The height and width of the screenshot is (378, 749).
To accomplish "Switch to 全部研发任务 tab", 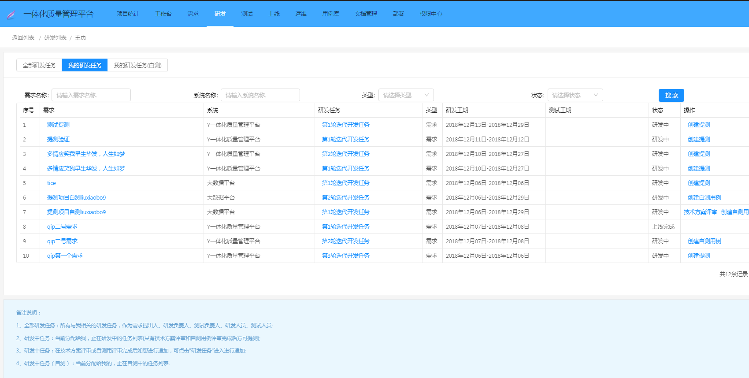I will (39, 65).
